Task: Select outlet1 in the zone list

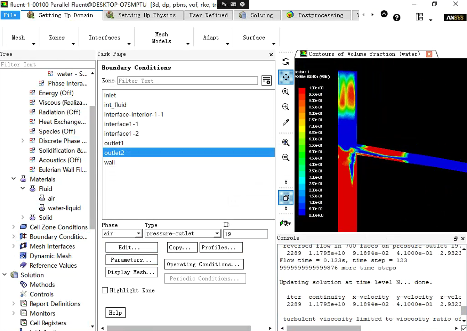Action: click(x=114, y=143)
